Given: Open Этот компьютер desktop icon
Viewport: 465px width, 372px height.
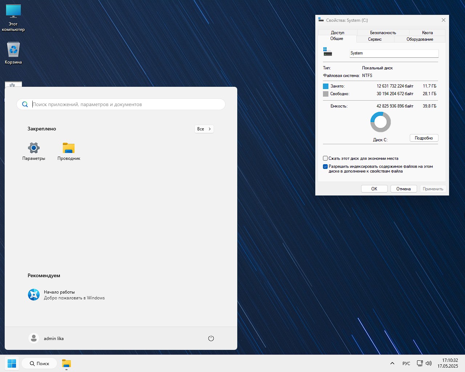Looking at the screenshot, I should point(13,18).
